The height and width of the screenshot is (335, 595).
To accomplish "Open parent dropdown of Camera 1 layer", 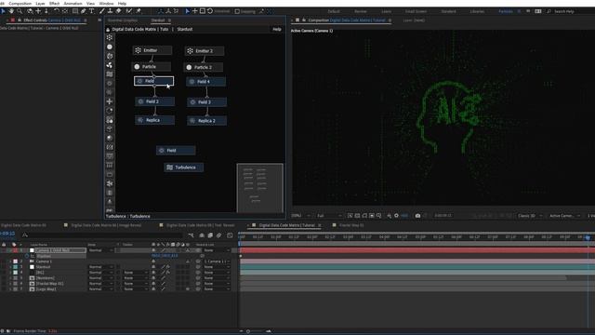I will pos(217,261).
